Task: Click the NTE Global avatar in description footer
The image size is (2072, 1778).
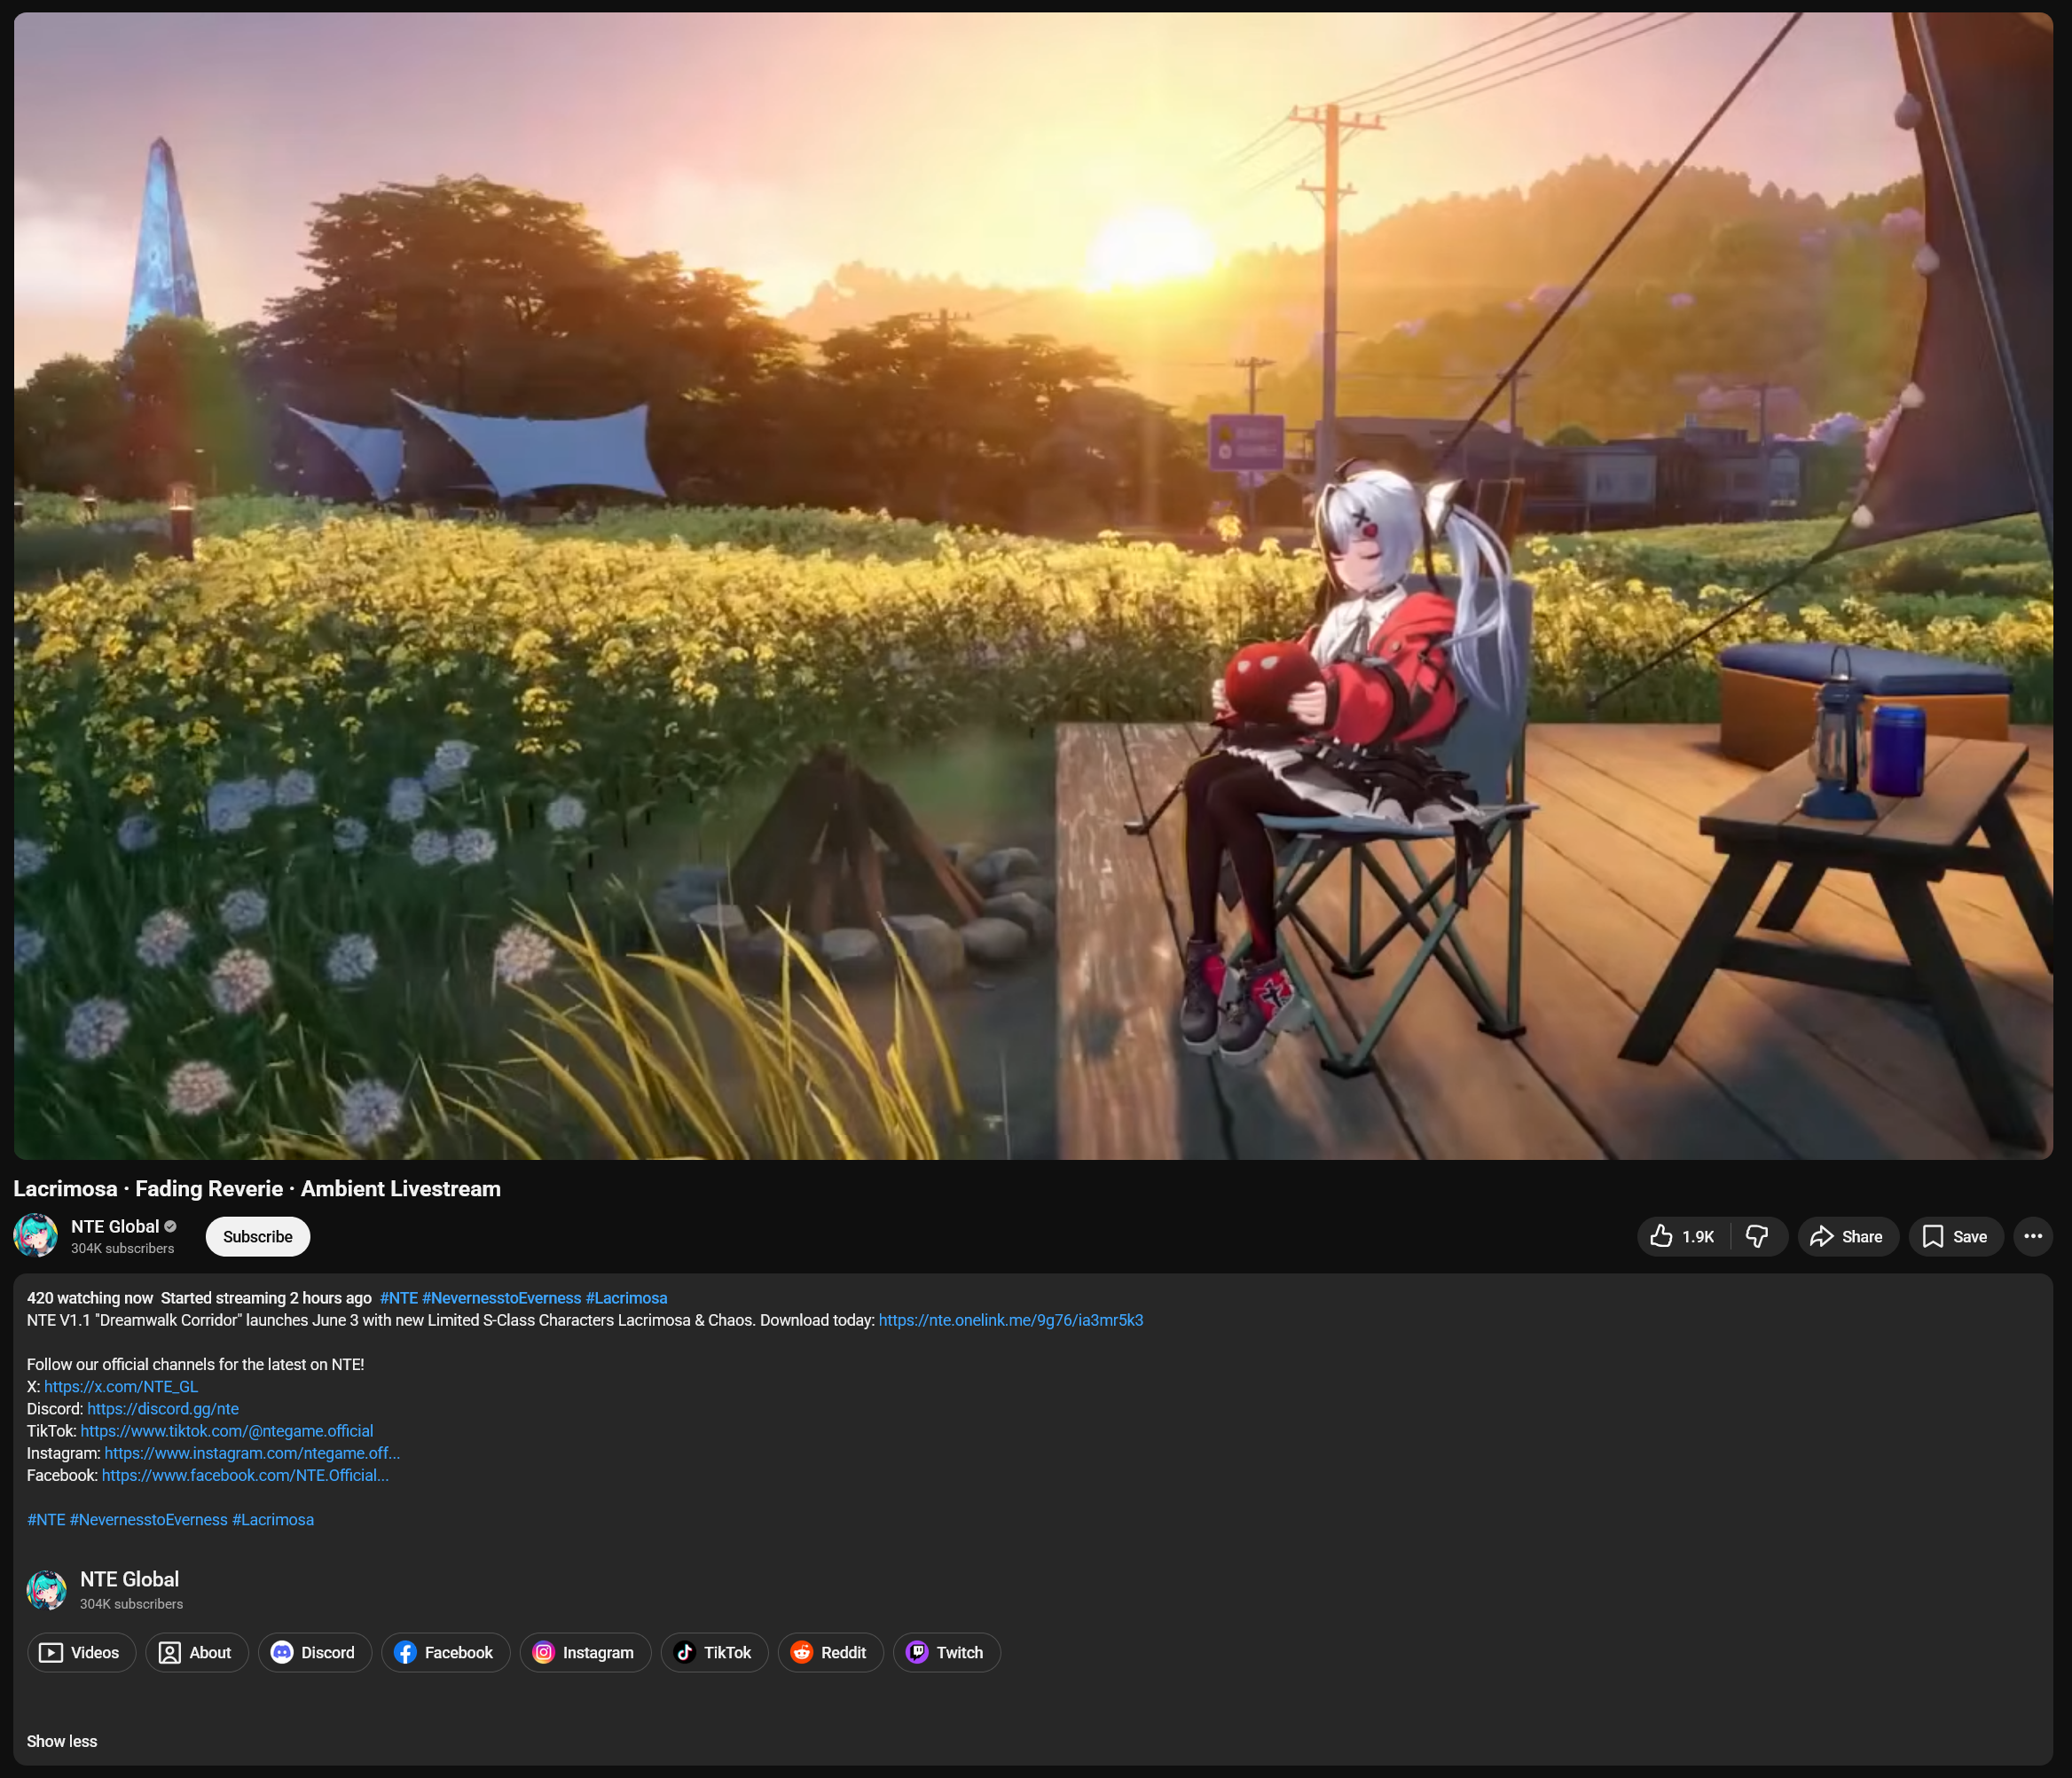Action: [x=47, y=1590]
